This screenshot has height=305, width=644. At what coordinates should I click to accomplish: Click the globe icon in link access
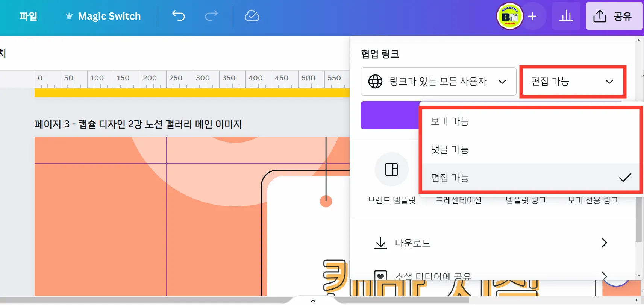(375, 81)
